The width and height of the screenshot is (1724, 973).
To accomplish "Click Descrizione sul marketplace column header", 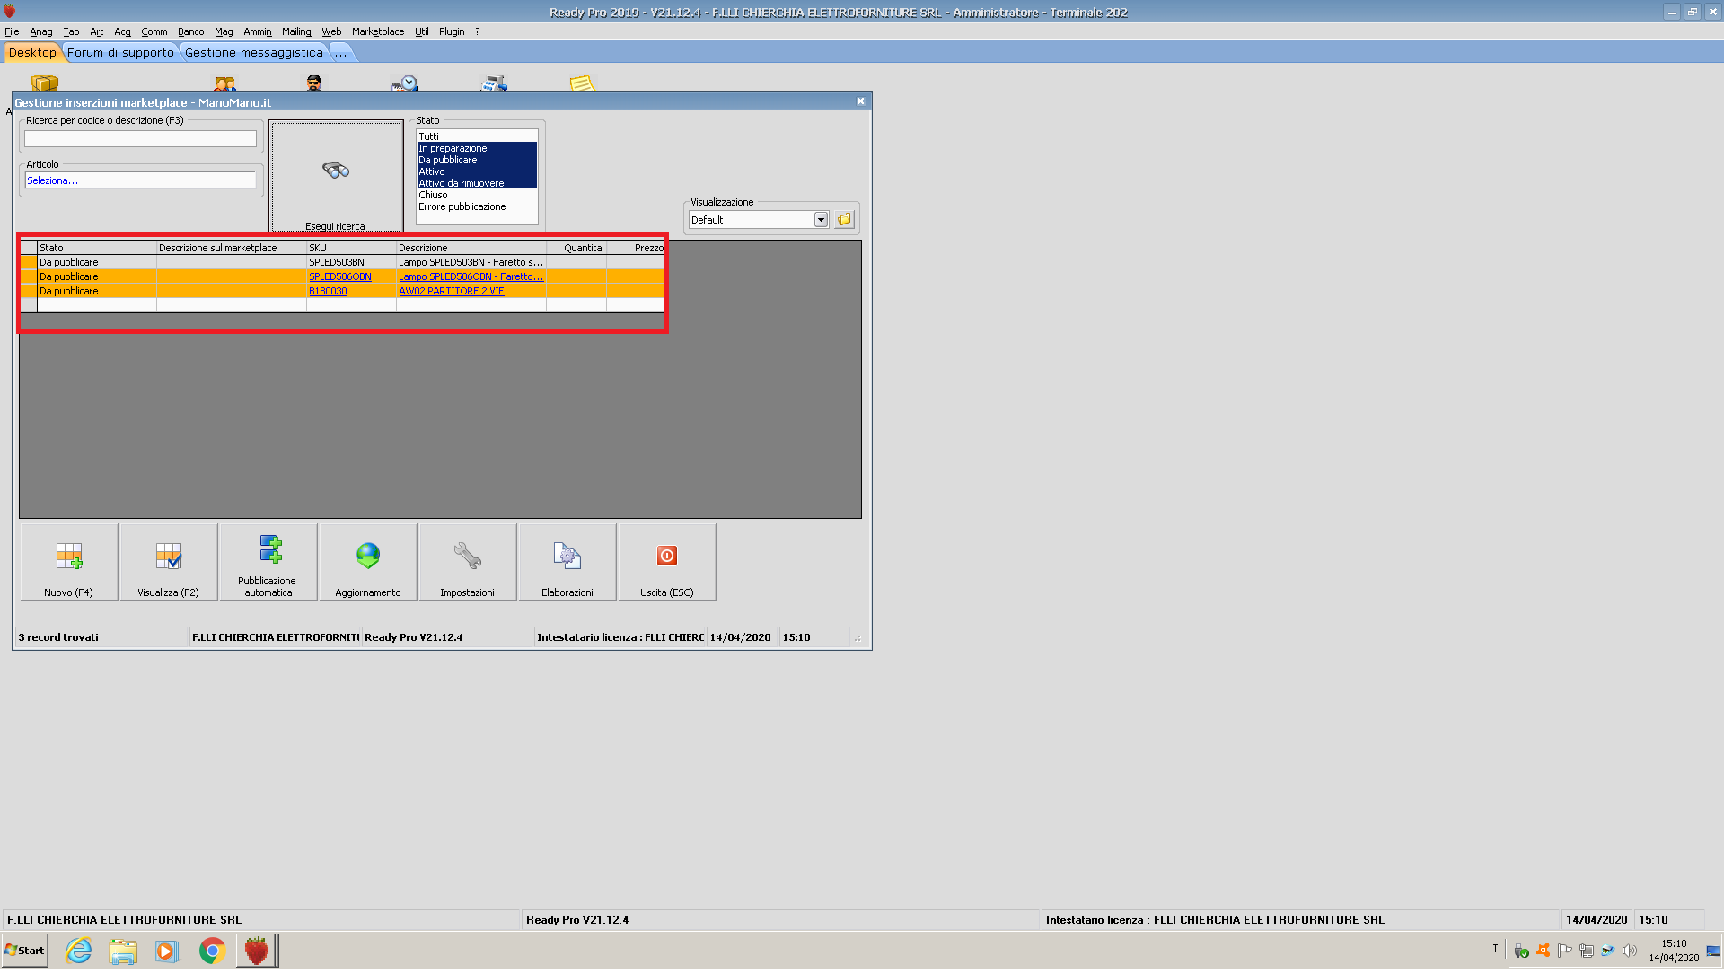I will click(232, 249).
